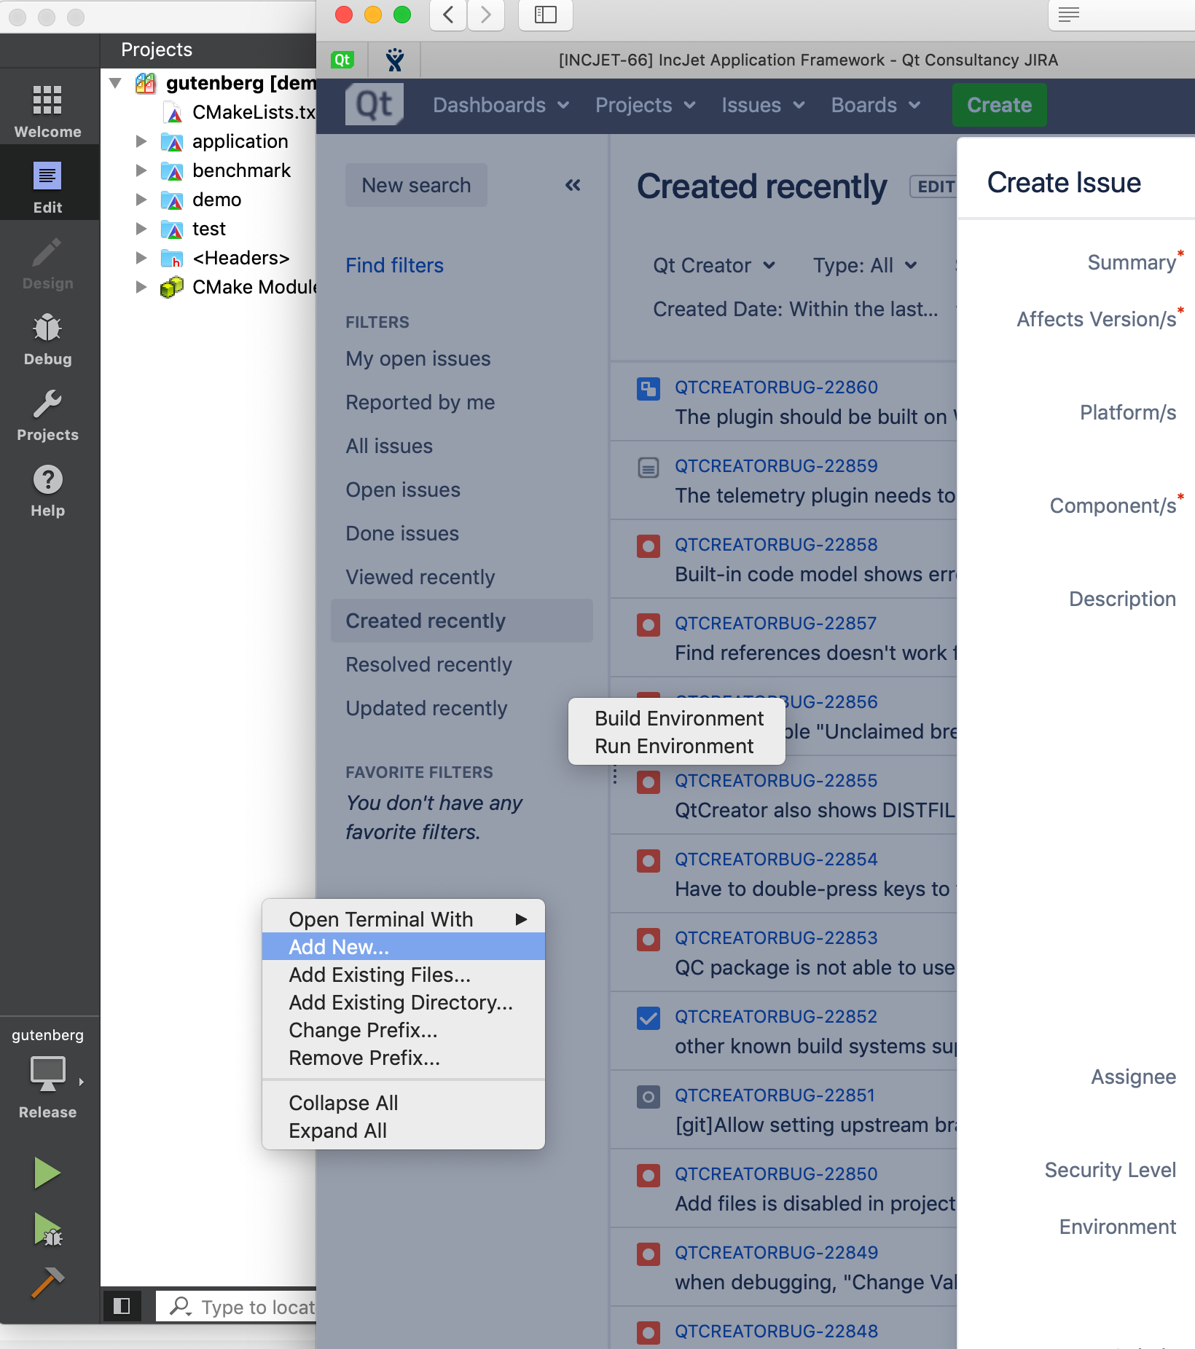The width and height of the screenshot is (1195, 1349).
Task: Select the gutenberg Release kit selector
Action: pos(47,1075)
